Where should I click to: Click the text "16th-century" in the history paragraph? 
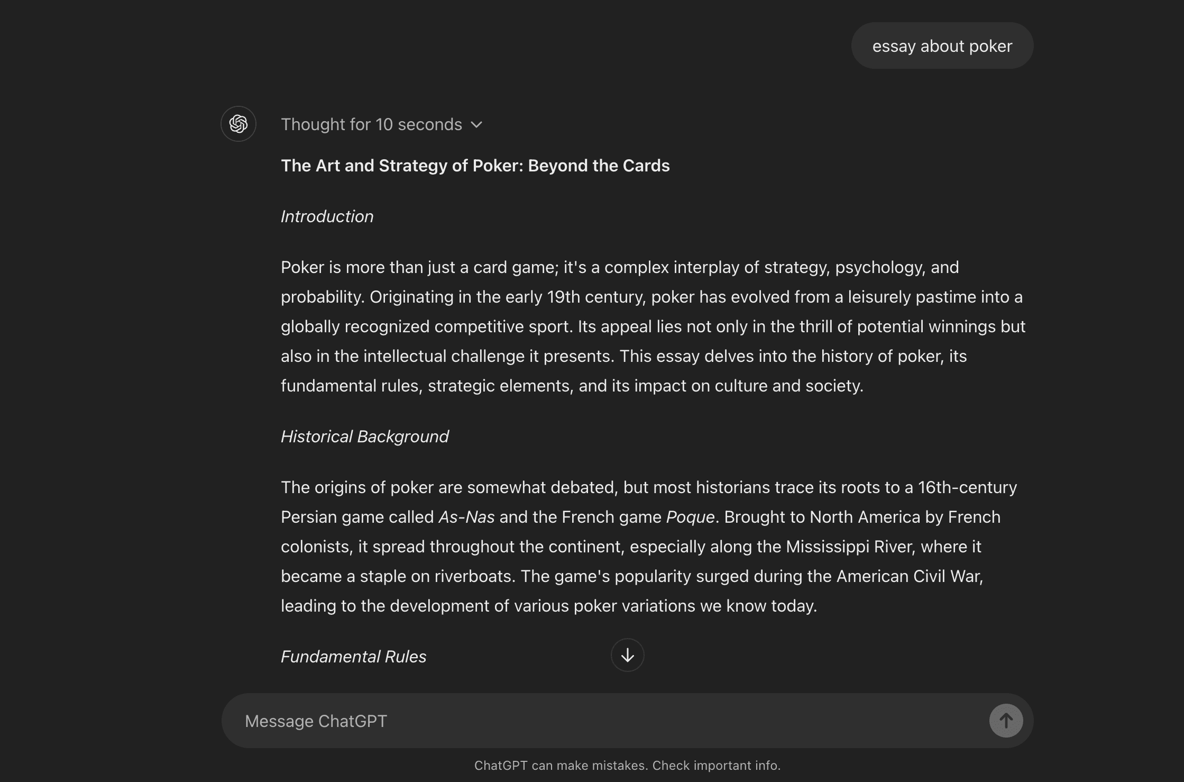click(967, 487)
